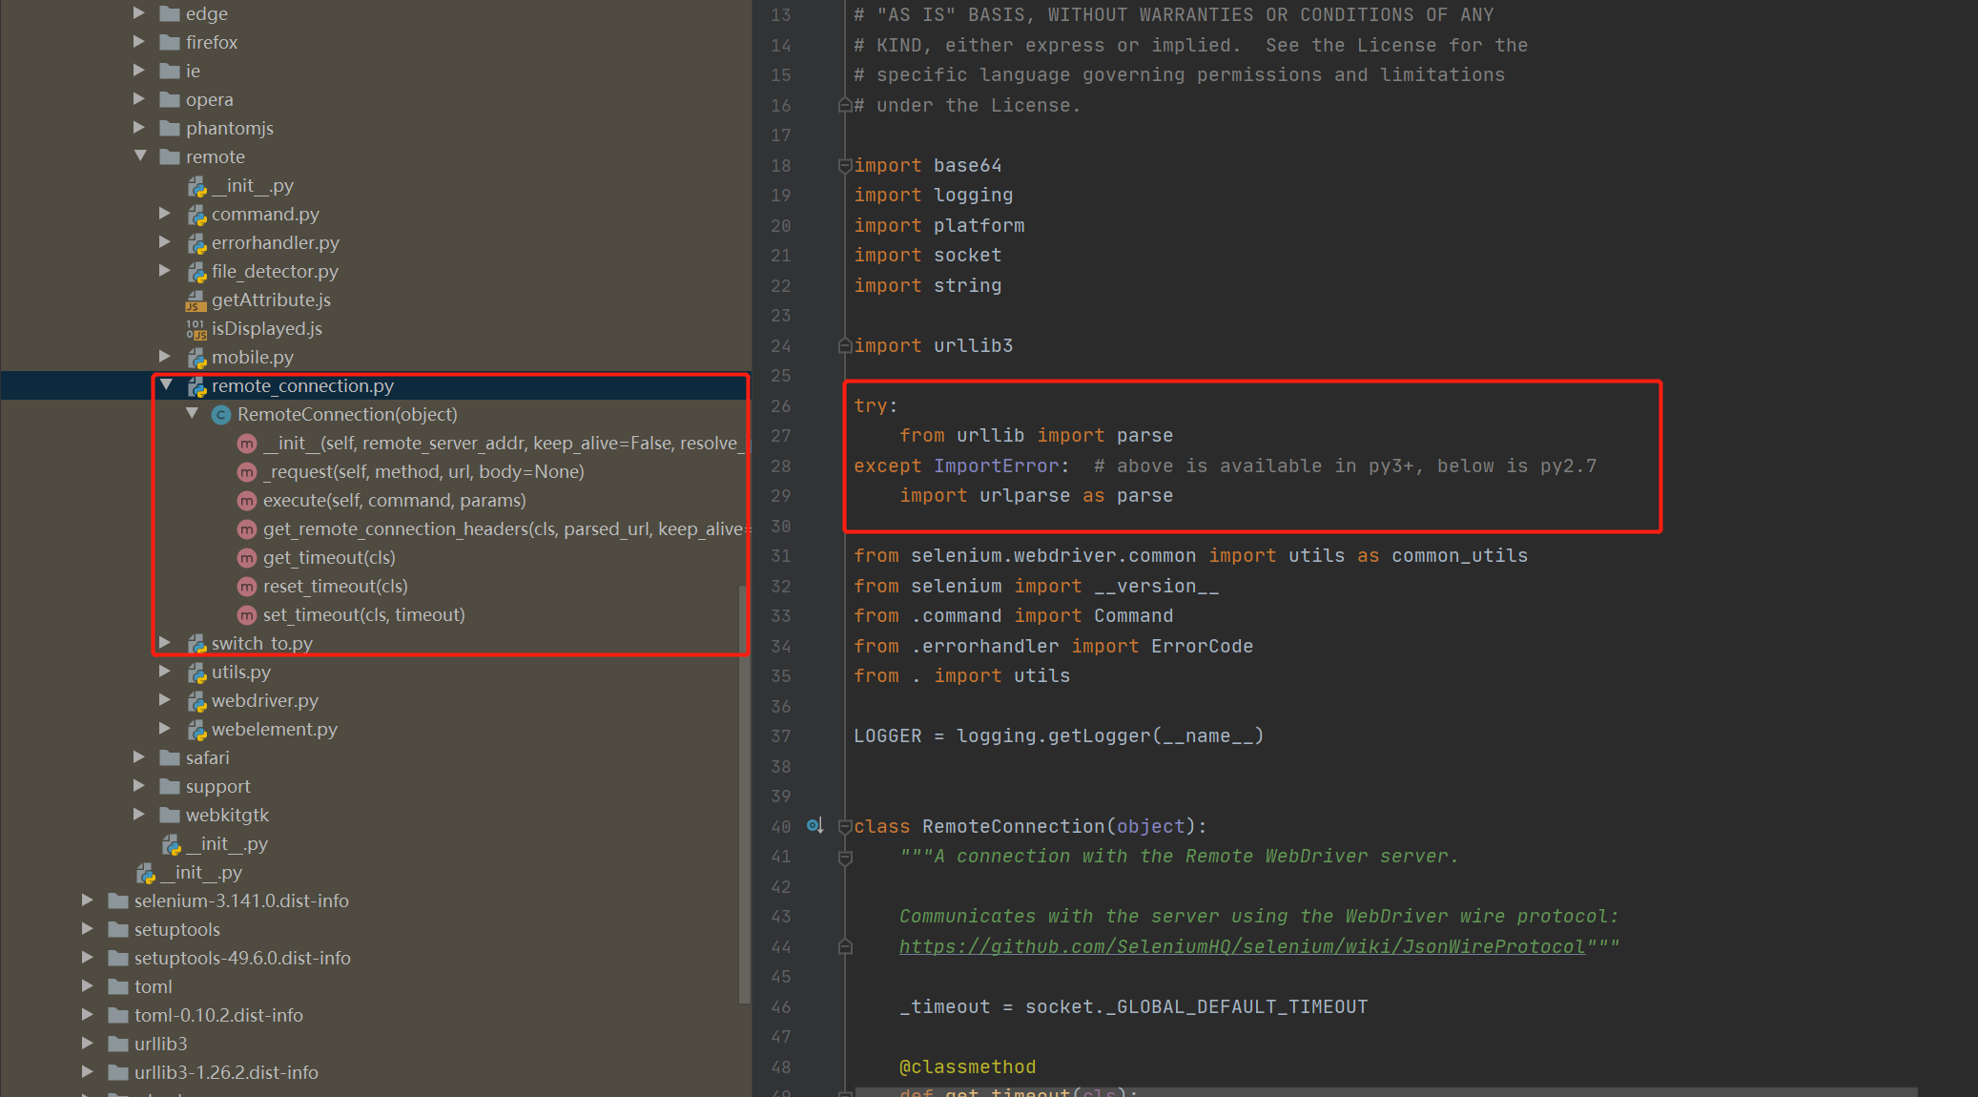
Task: Click the JS file icon for getAttribute.js
Action: pyautogui.click(x=196, y=300)
